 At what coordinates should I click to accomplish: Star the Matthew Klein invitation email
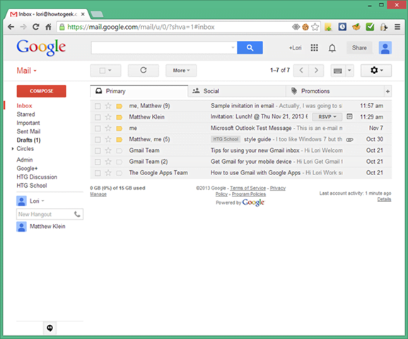[108, 117]
